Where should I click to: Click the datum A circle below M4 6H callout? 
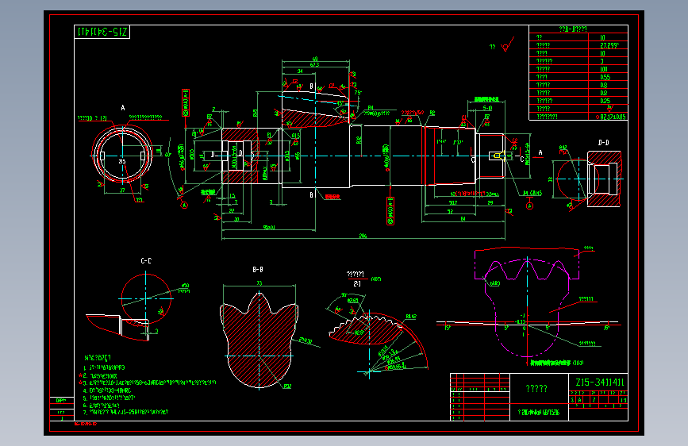click(x=529, y=206)
